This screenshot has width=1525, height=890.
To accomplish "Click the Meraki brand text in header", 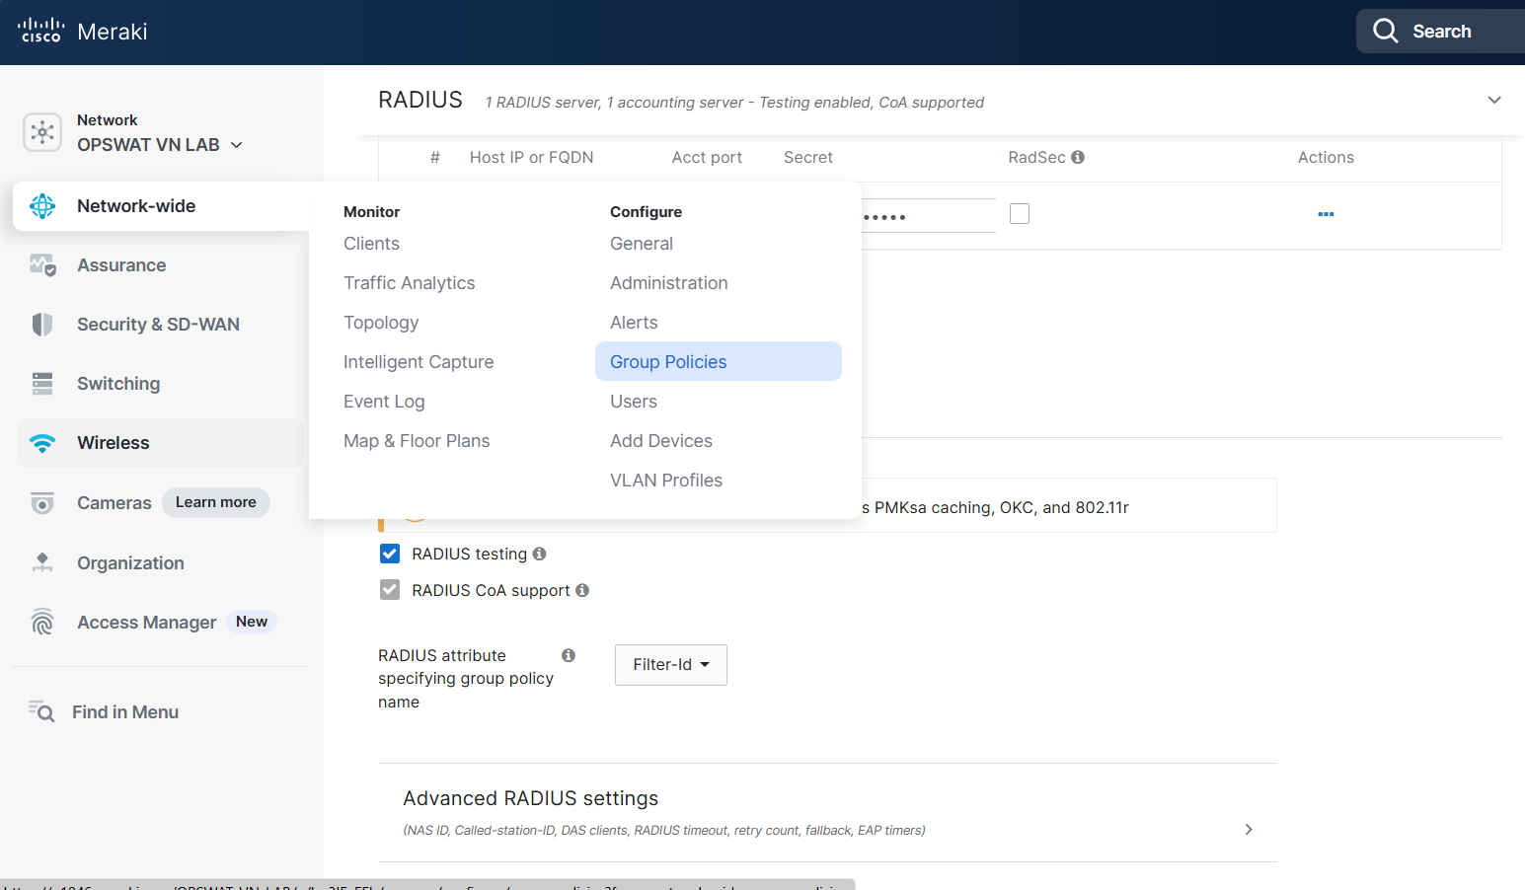I will [x=113, y=32].
